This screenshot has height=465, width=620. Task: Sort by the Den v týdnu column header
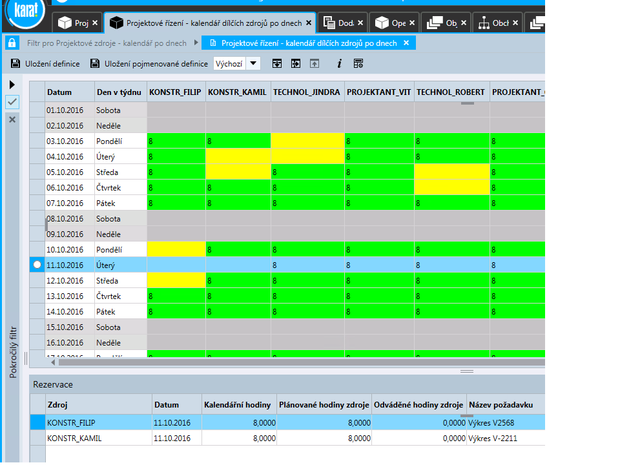(121, 92)
